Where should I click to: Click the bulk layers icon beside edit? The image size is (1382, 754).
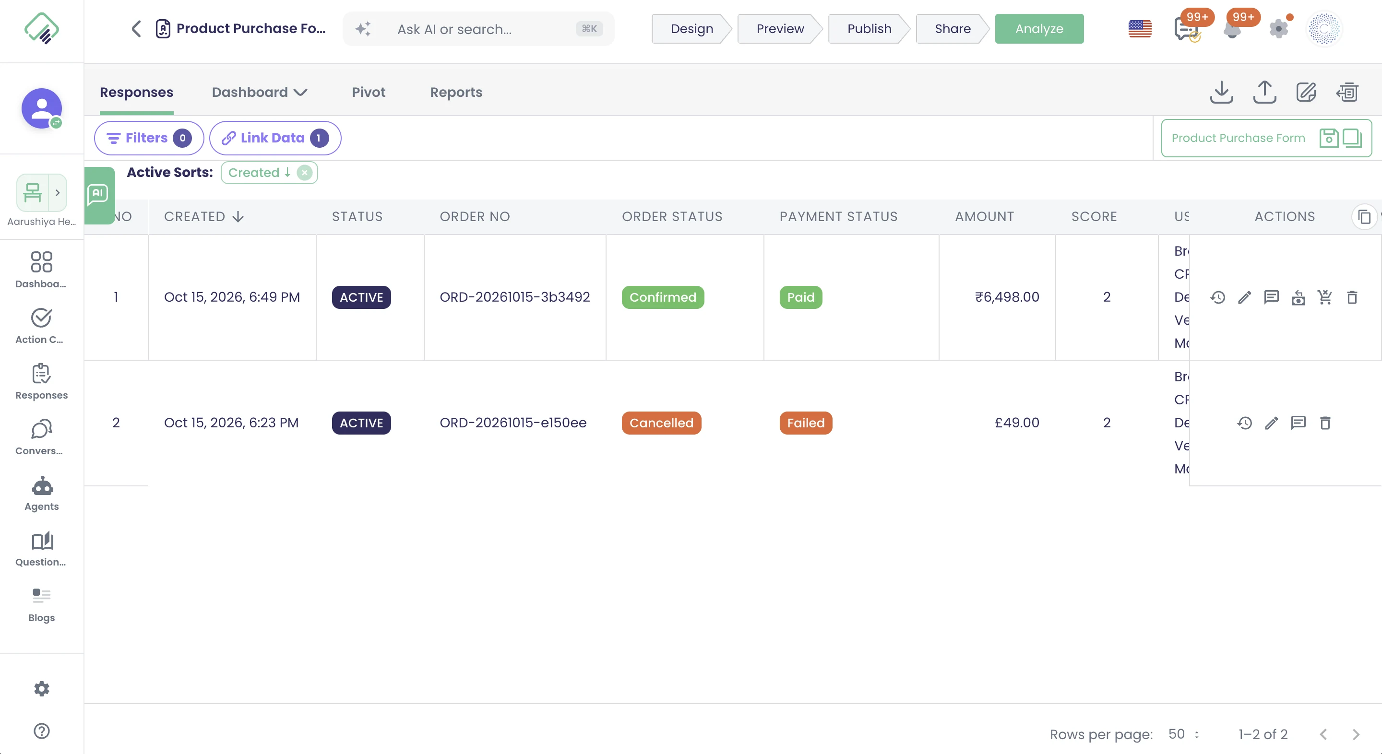1347,92
